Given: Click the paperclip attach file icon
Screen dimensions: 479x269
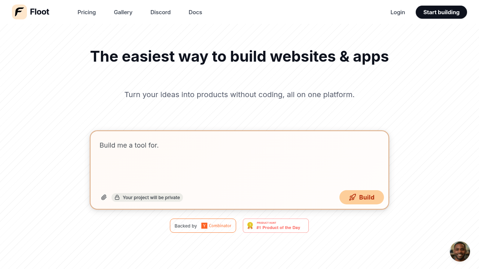Looking at the screenshot, I should tap(104, 197).
